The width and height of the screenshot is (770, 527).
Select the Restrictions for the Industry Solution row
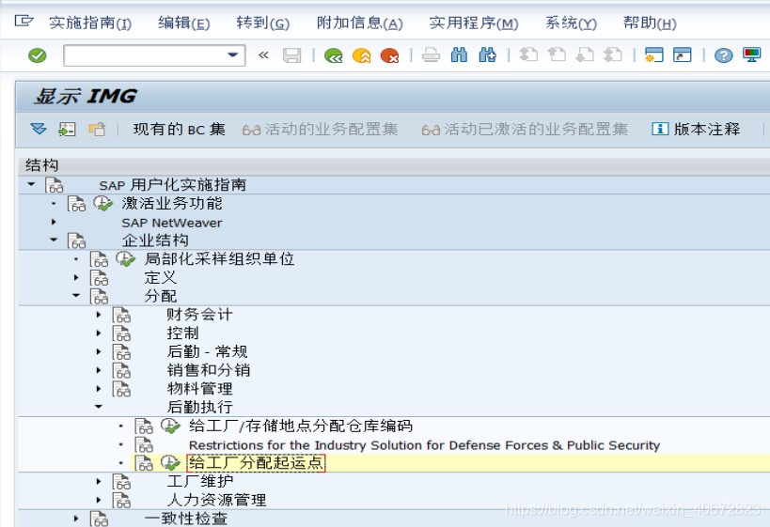coord(424,445)
